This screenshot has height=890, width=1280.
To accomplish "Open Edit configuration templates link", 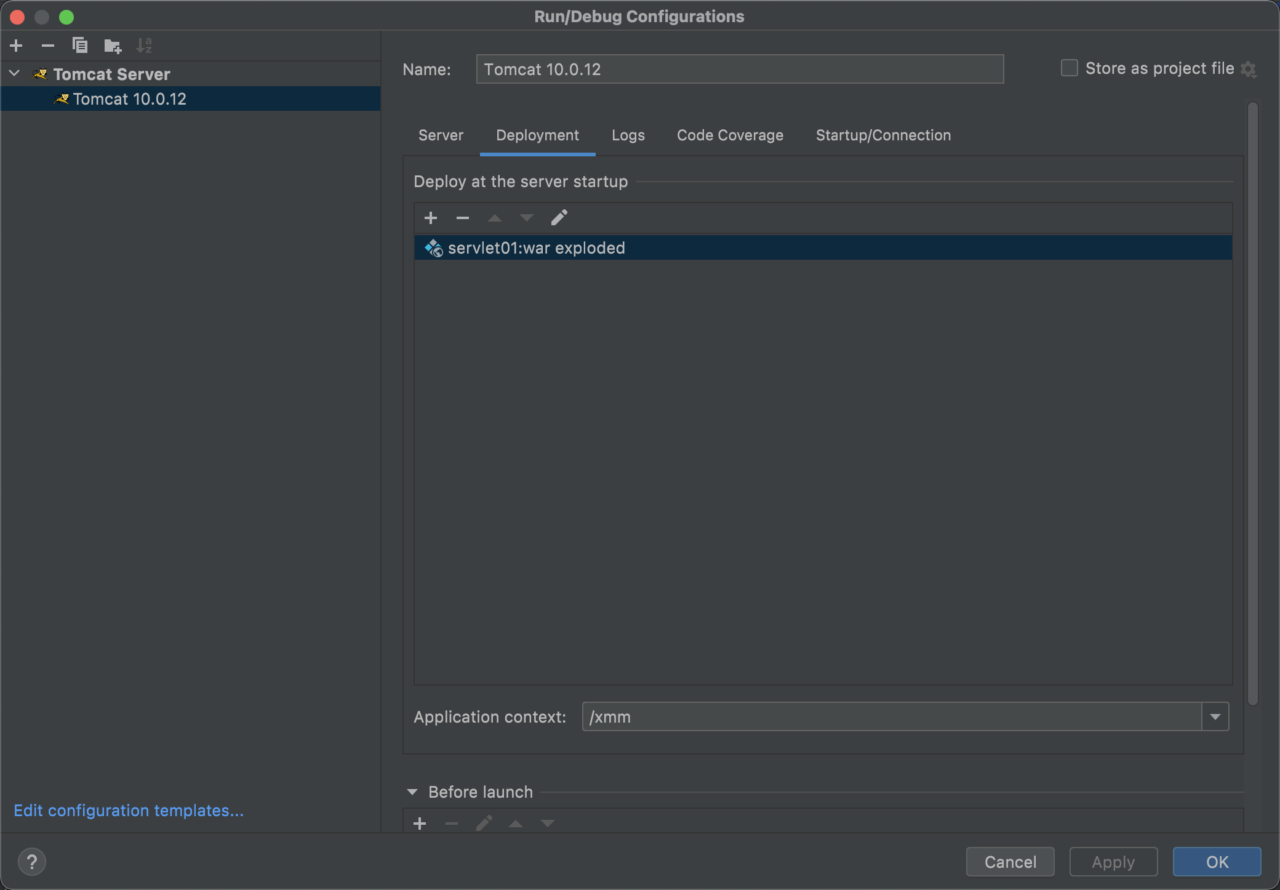I will tap(129, 811).
